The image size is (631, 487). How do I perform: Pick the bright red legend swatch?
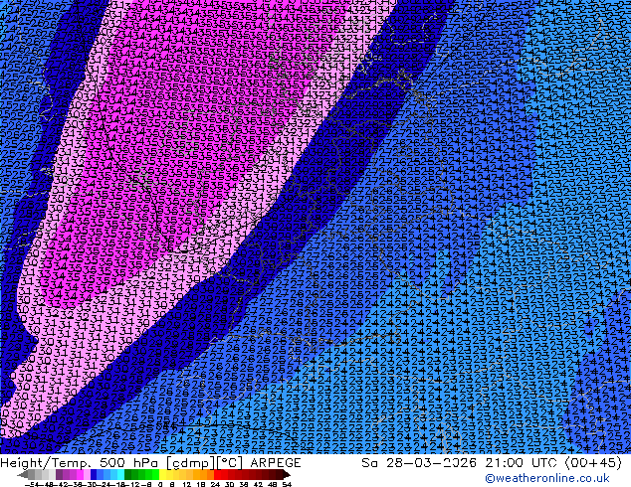coord(217,474)
